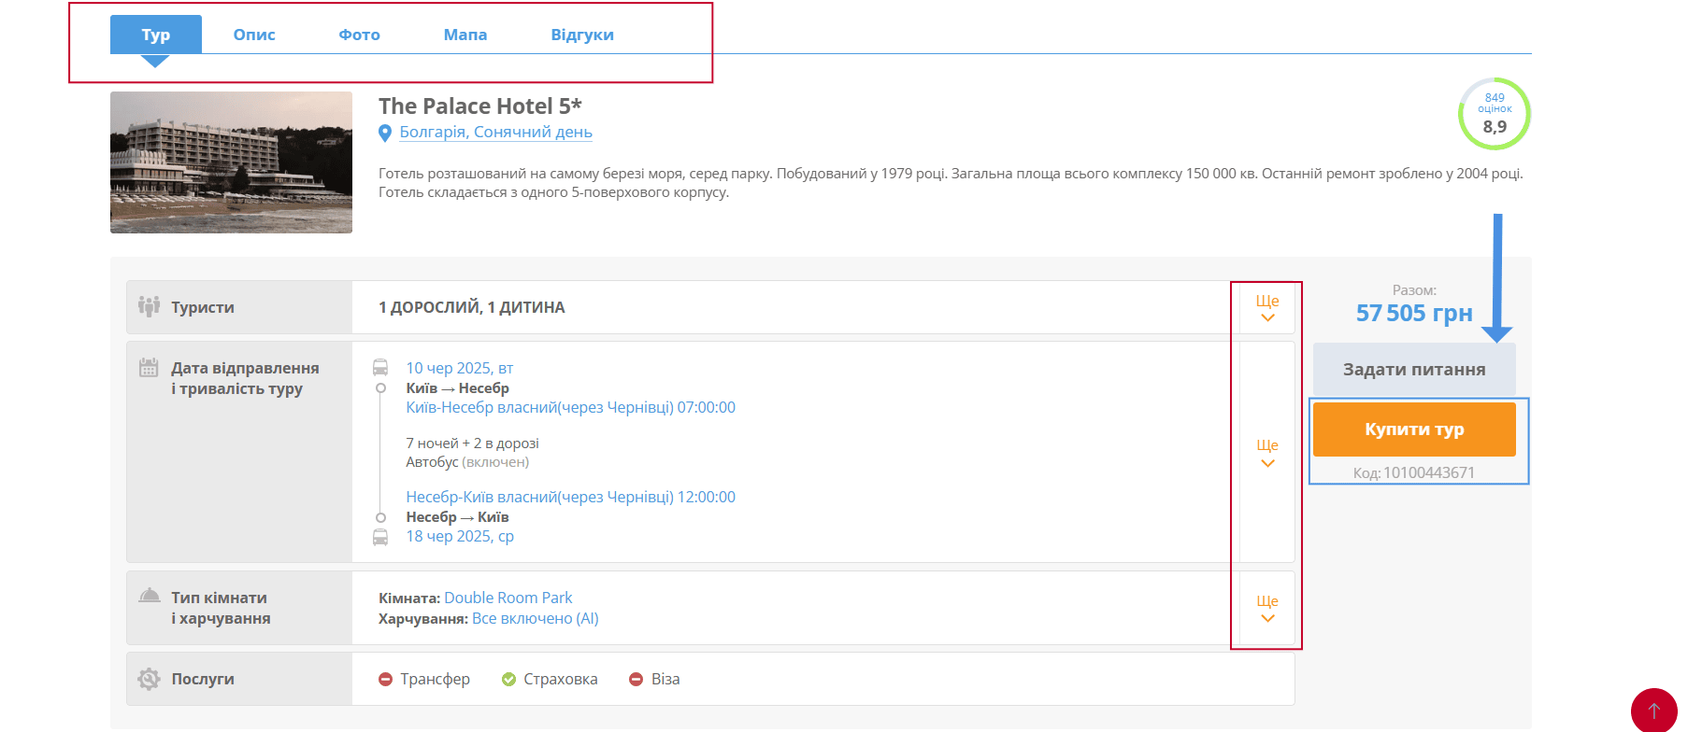
Task: Expand 'Ще' in the Туристи row
Action: pyautogui.click(x=1266, y=308)
